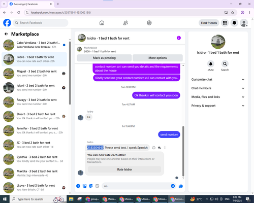Open Chrome three-dot menu
The image size is (254, 203).
(249, 12)
